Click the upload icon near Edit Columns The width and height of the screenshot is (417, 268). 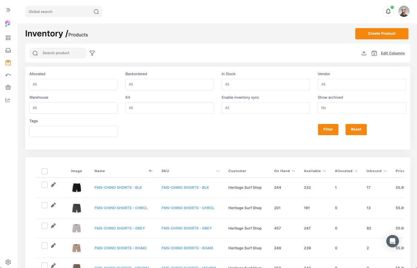tap(364, 53)
